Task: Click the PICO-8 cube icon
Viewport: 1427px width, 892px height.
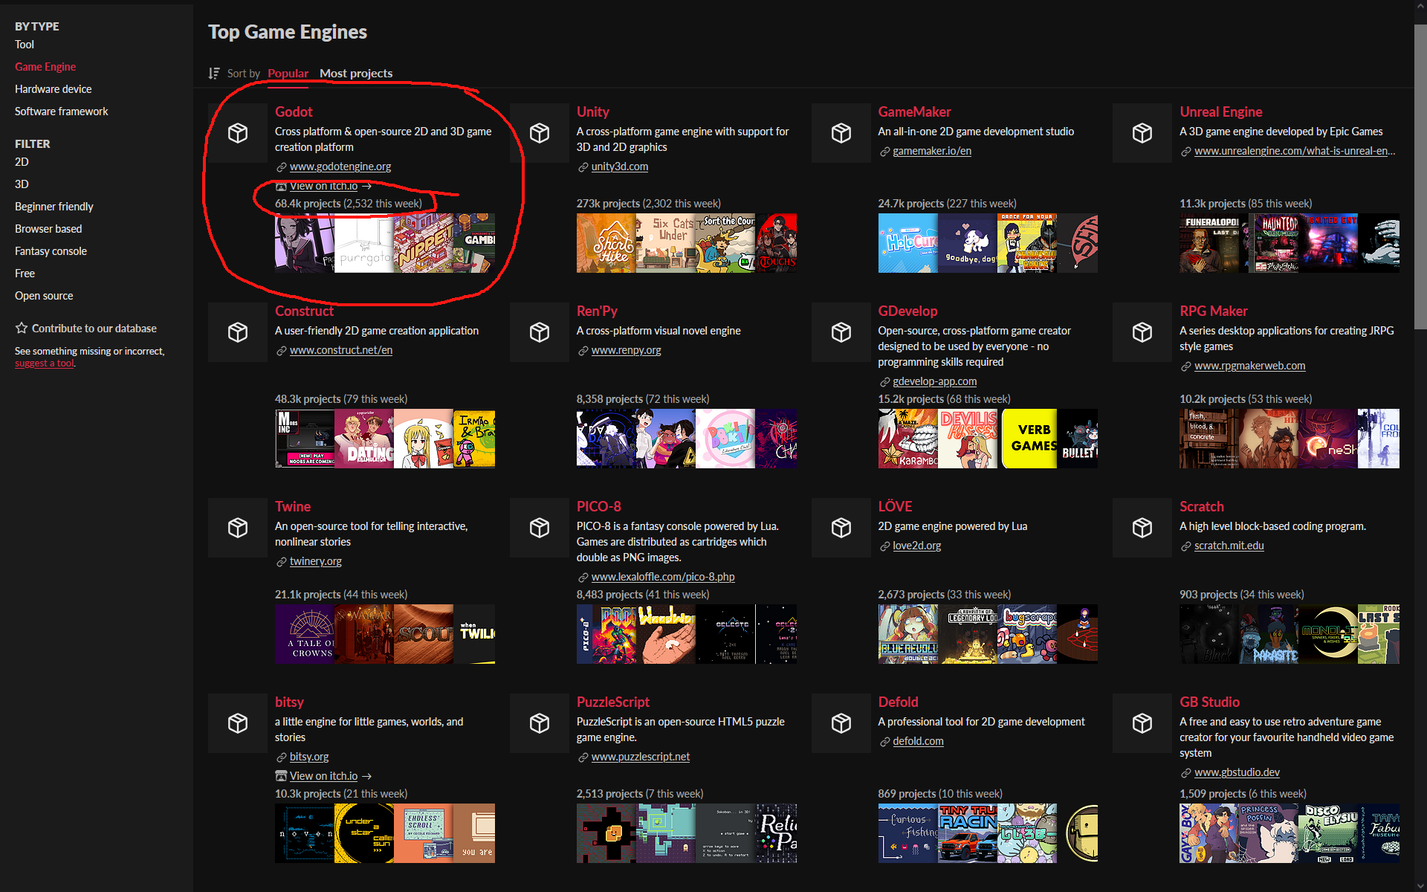Action: [x=540, y=528]
